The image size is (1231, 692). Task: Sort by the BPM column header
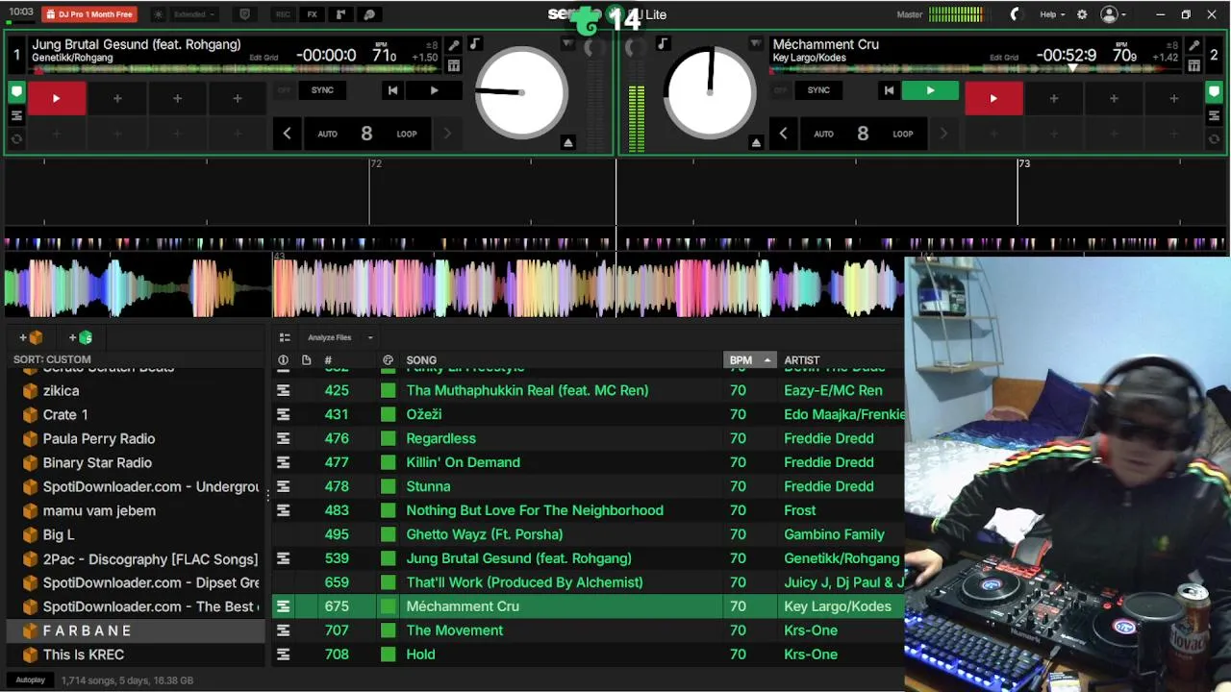pos(749,360)
